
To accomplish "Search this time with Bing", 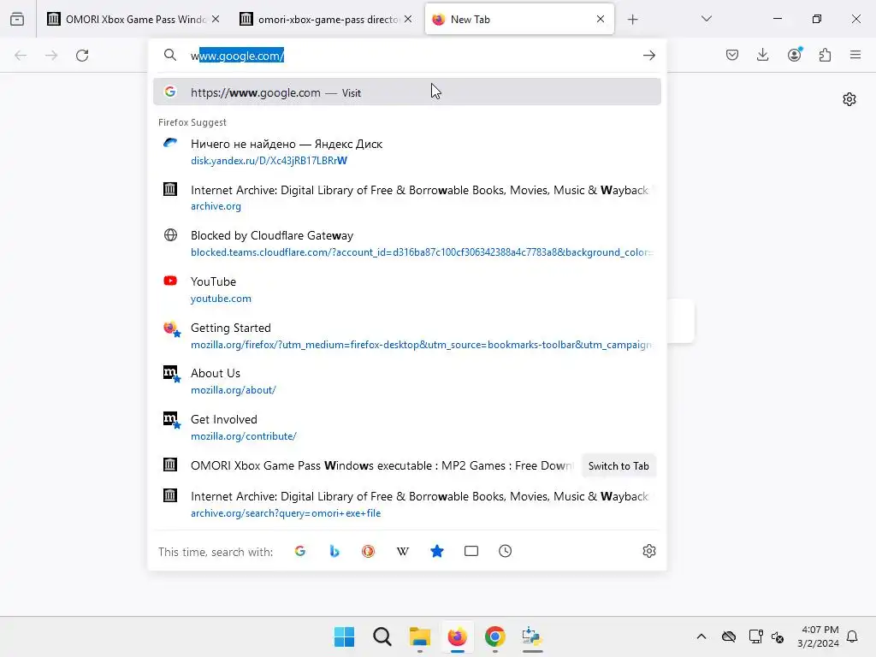I will pyautogui.click(x=334, y=552).
